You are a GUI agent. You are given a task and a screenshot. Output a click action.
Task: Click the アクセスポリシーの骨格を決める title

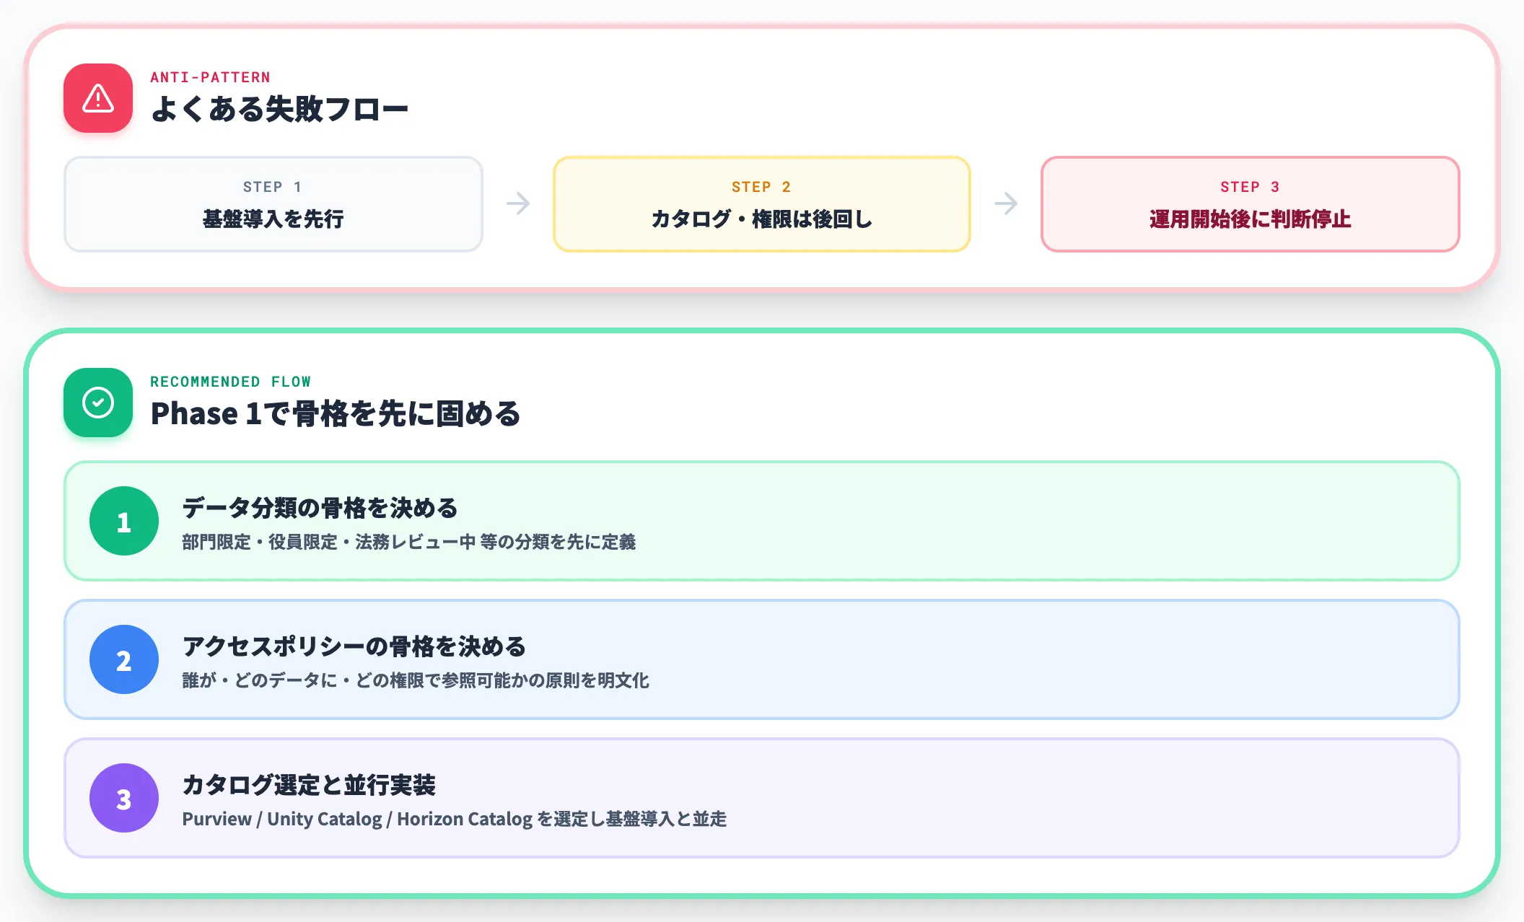tap(354, 646)
